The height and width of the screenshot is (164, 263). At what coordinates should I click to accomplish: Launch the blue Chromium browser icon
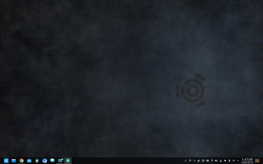coord(45,161)
